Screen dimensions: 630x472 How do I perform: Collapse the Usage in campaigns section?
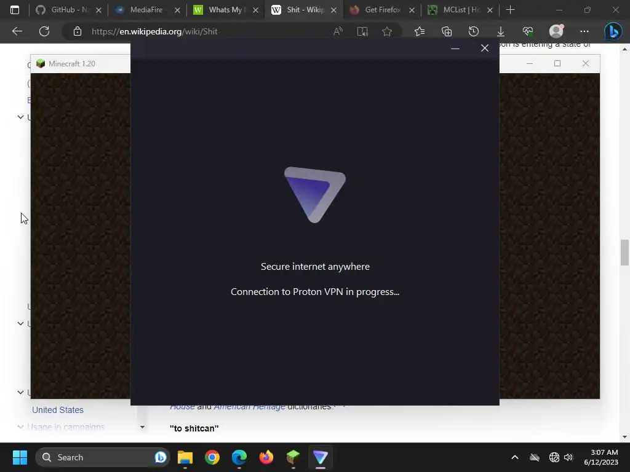tap(20, 427)
